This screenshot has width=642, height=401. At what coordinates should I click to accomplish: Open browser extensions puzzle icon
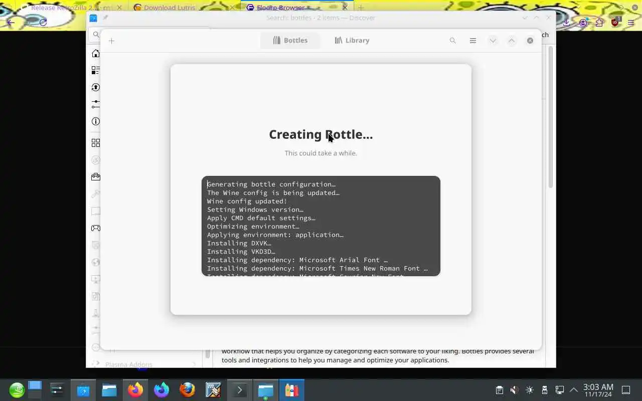(x=599, y=23)
